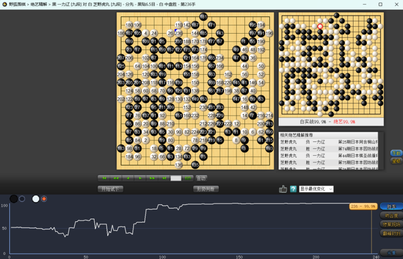Click black stone 183 at the left edge
This screenshot has width=403, height=259.
[x=121, y=148]
